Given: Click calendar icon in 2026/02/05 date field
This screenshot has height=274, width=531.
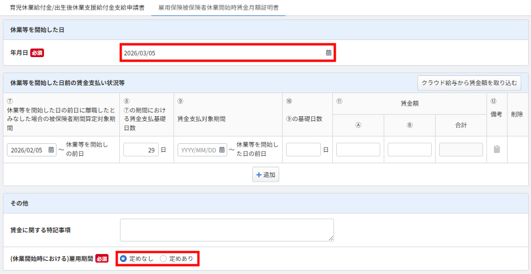Looking at the screenshot, I should point(51,150).
